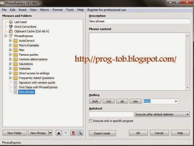
Task: Toggle the Shift hotkey modifier
Action: (95, 101)
